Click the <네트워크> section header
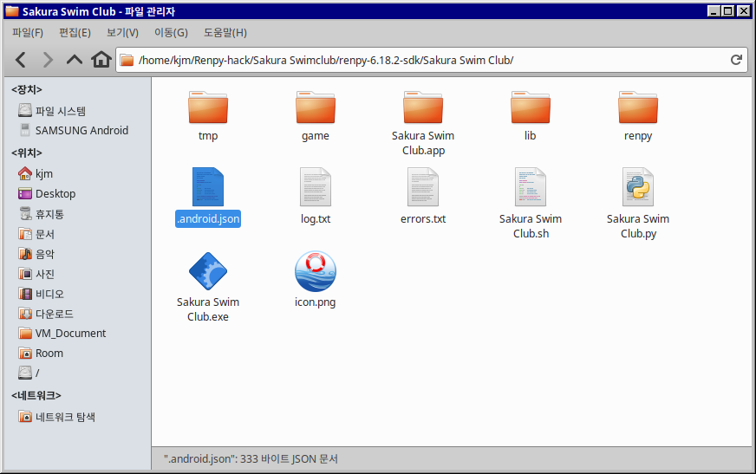The height and width of the screenshot is (474, 756). pos(36,395)
